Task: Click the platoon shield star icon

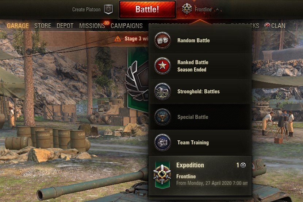Action: pyautogui.click(x=108, y=9)
